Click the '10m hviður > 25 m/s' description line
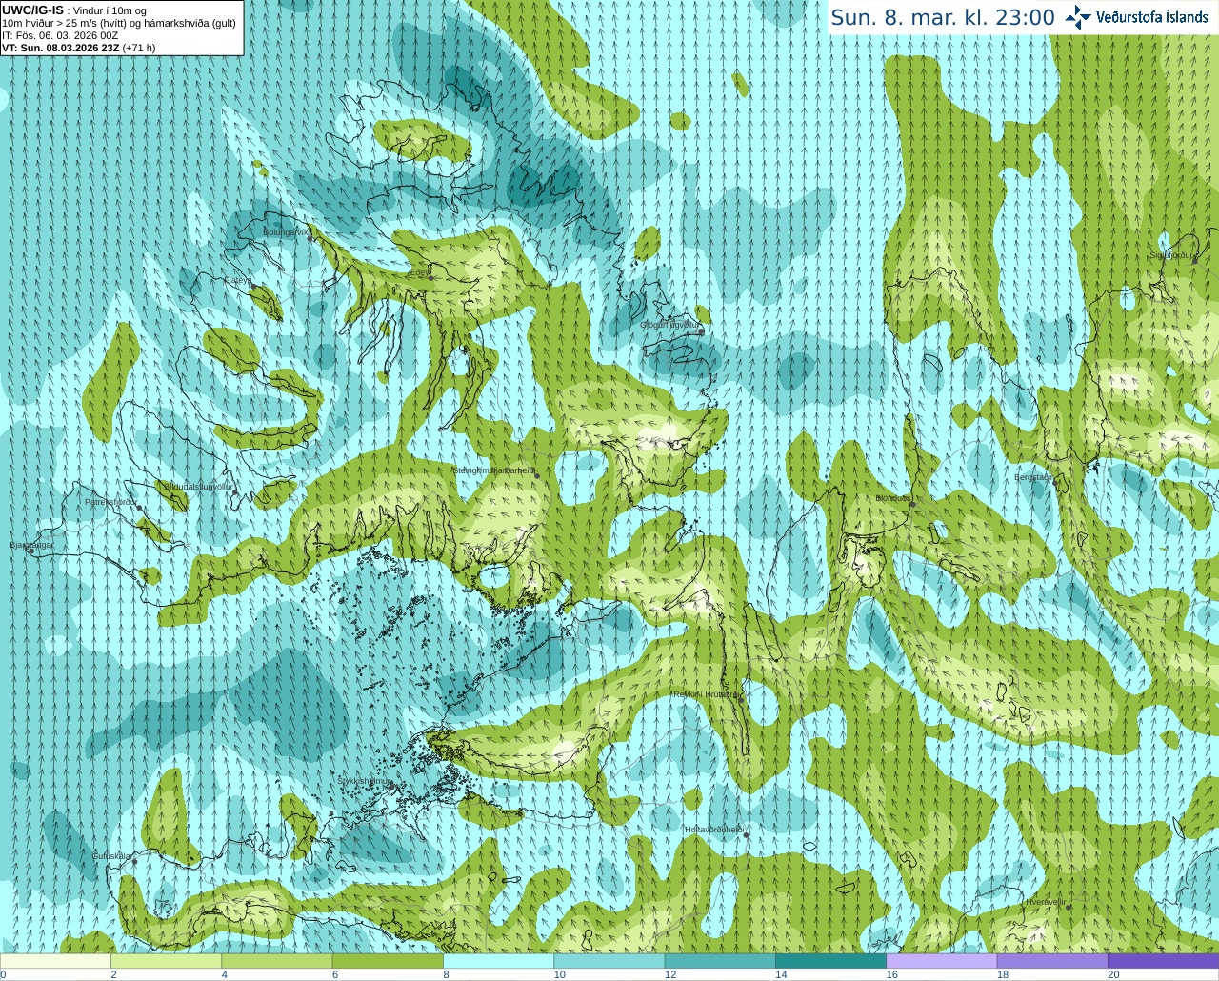This screenshot has height=981, width=1219. (119, 23)
